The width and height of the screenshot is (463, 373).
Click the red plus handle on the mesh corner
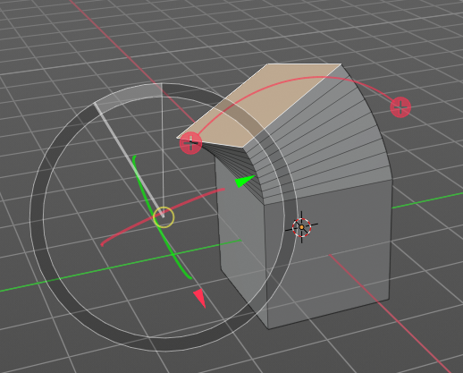[x=190, y=144]
